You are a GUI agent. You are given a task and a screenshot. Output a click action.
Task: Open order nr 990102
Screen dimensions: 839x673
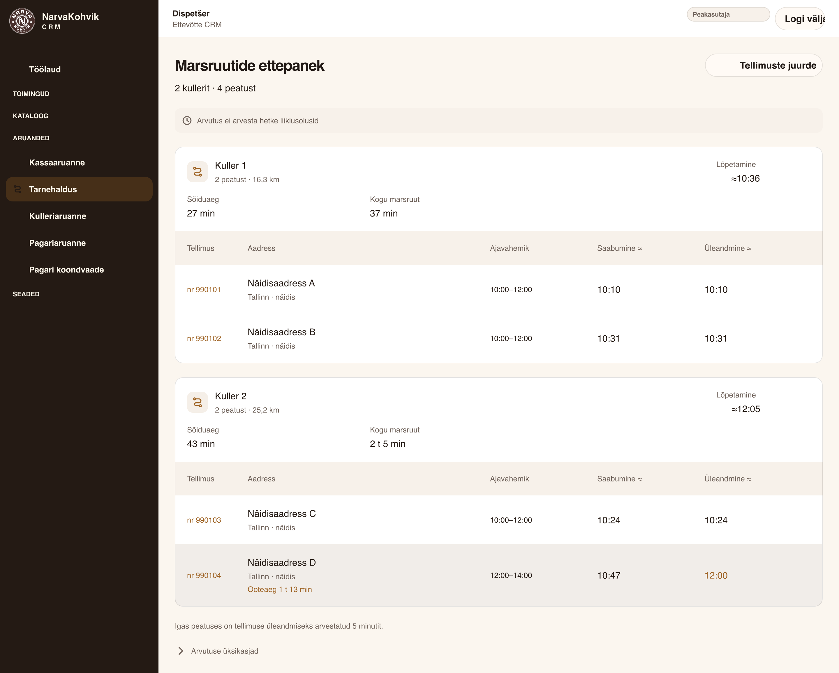204,339
